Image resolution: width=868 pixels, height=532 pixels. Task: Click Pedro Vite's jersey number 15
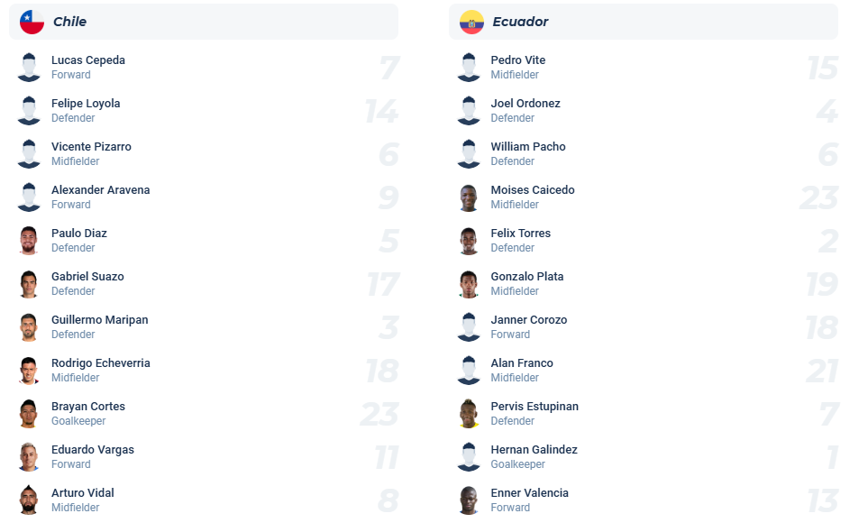(x=822, y=68)
